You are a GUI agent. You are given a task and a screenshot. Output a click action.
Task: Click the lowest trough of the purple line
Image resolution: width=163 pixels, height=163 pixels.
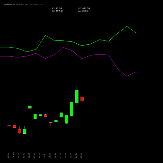(x=127, y=76)
